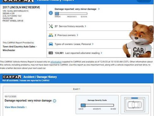Expand Types of owners chevron
This screenshot has height=116, width=154.
pos(93,44)
